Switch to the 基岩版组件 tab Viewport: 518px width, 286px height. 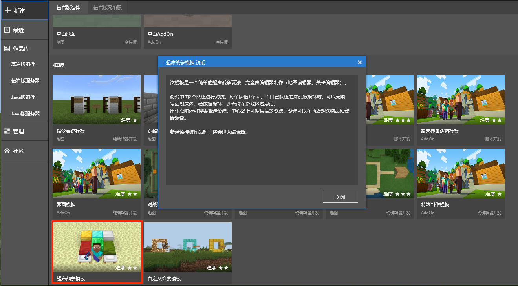coord(68,8)
